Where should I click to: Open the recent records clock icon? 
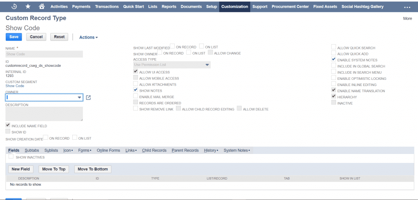(x=14, y=7)
